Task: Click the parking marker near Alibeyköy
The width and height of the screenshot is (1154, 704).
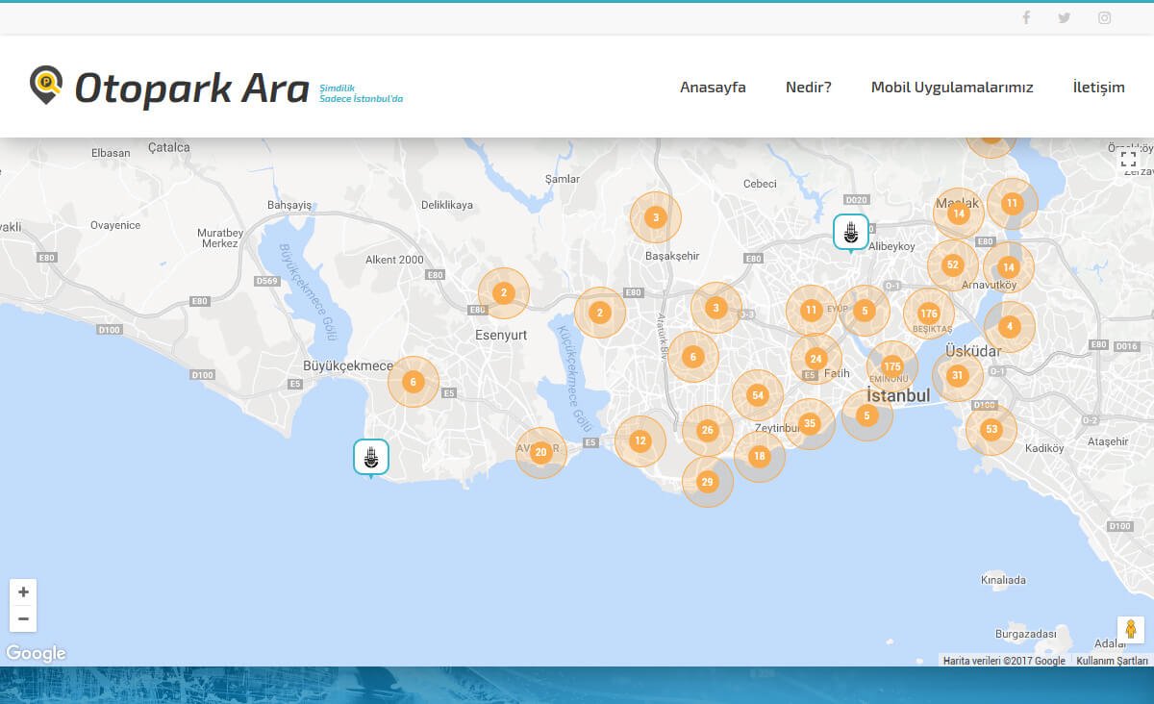Action: point(851,233)
